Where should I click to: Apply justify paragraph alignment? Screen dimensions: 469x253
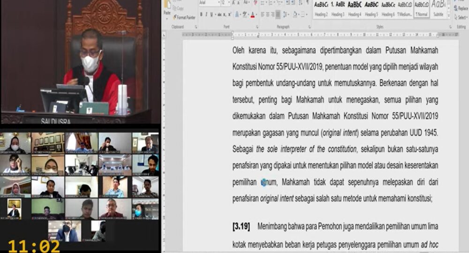(279, 15)
